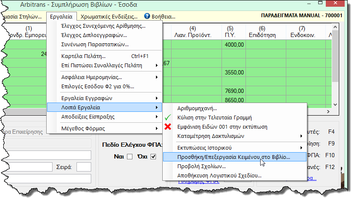Screen dimensions: 351x198
Task: Choose Επιλογές Εσόδου Φ2 για 0%
Action: 105,87
